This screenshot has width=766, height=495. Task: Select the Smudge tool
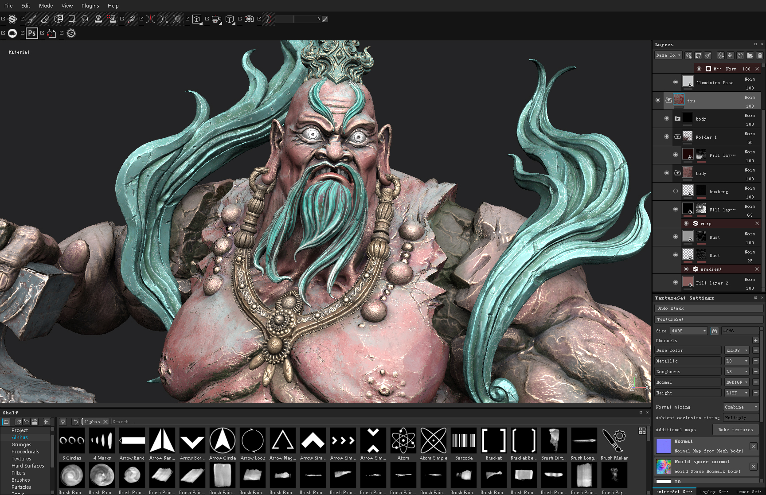point(85,19)
